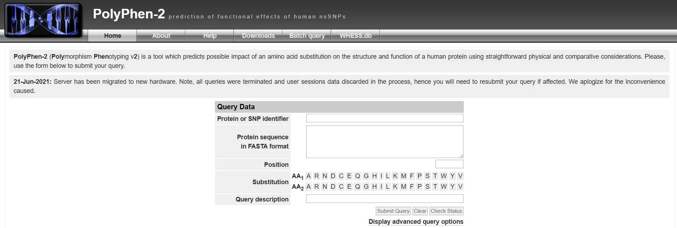Go to the Downloads tab
The width and height of the screenshot is (677, 228).
pos(258,36)
